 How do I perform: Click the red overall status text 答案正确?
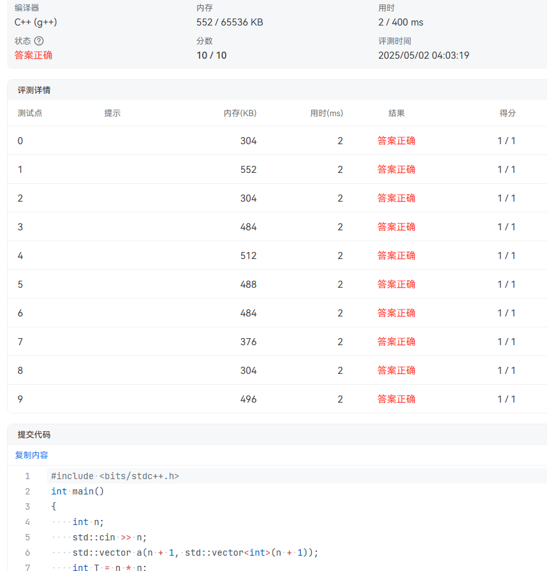(33, 55)
